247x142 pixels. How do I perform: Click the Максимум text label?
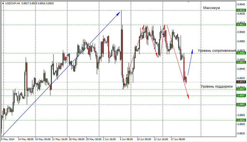(211, 8)
